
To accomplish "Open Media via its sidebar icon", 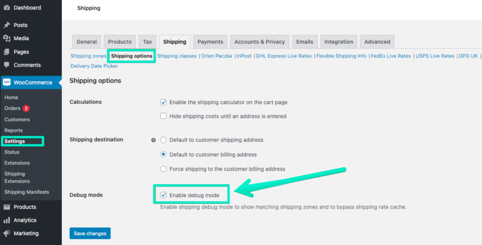I will 7,39.
